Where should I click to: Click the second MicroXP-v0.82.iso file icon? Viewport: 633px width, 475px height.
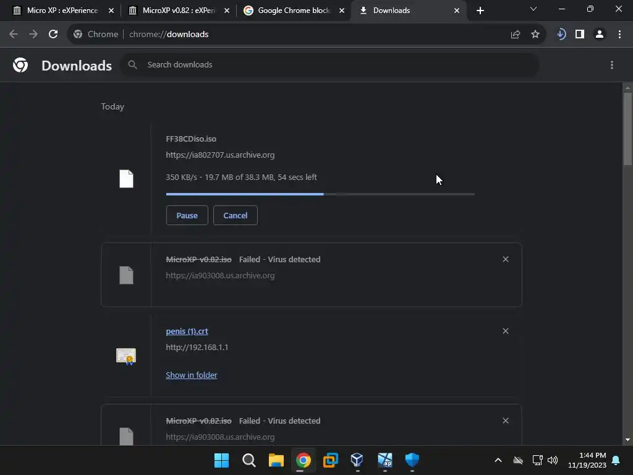click(126, 436)
